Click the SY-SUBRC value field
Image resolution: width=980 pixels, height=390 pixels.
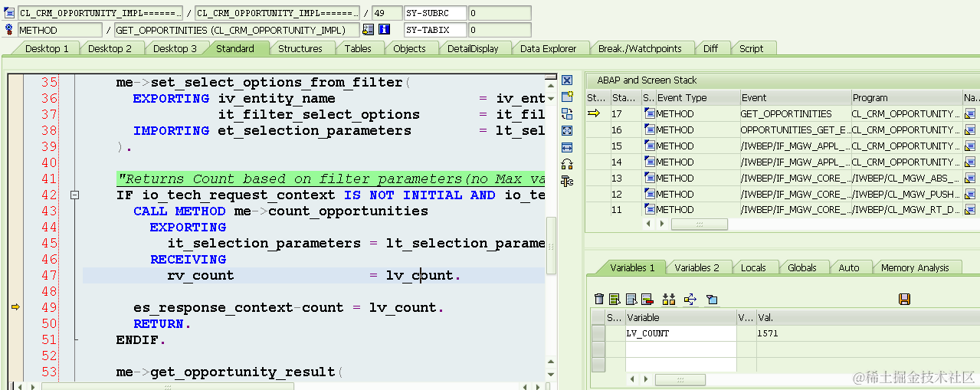pos(499,13)
